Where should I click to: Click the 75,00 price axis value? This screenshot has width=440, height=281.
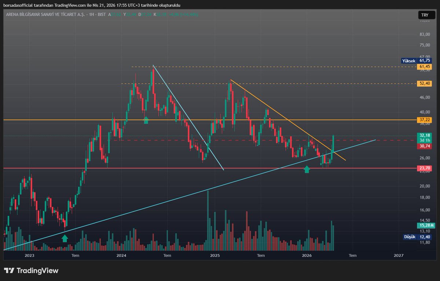(425, 45)
